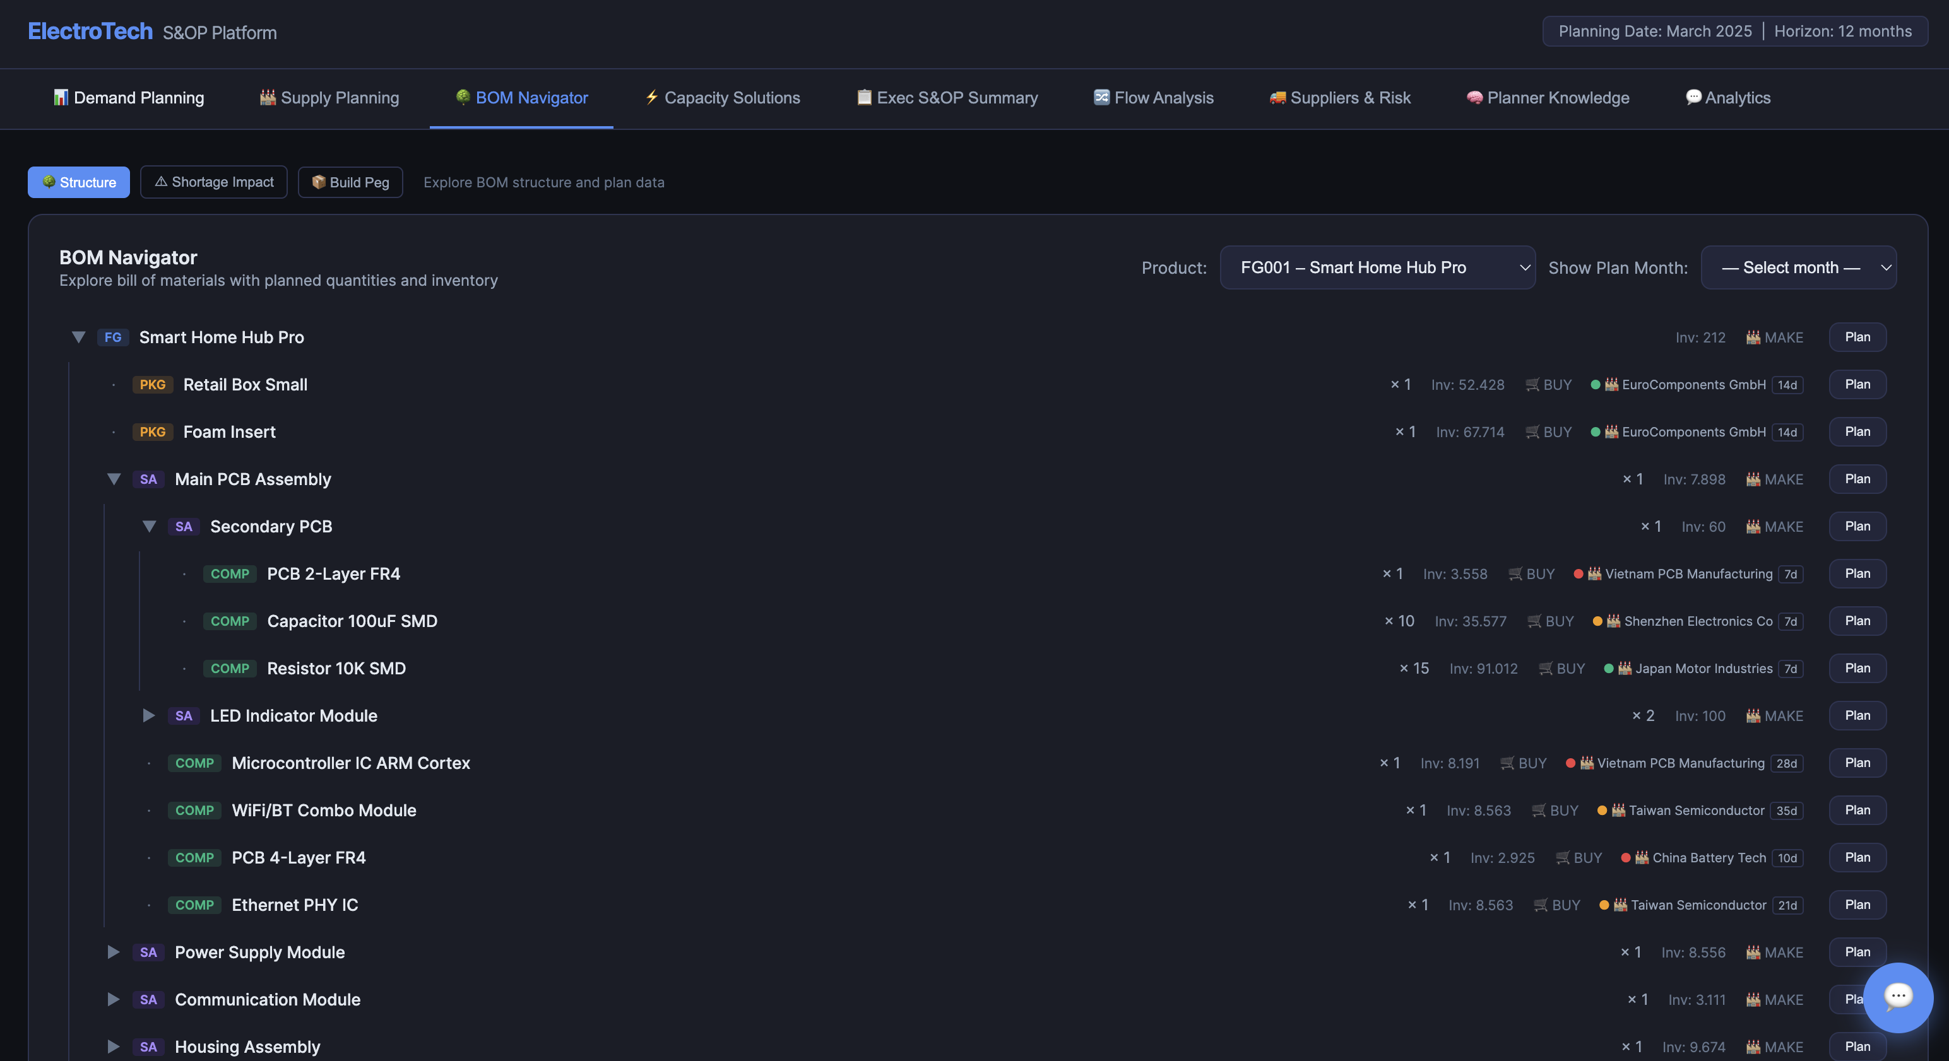This screenshot has width=1949, height=1061.
Task: Collapse the Main PCB Assembly node
Action: tap(114, 479)
